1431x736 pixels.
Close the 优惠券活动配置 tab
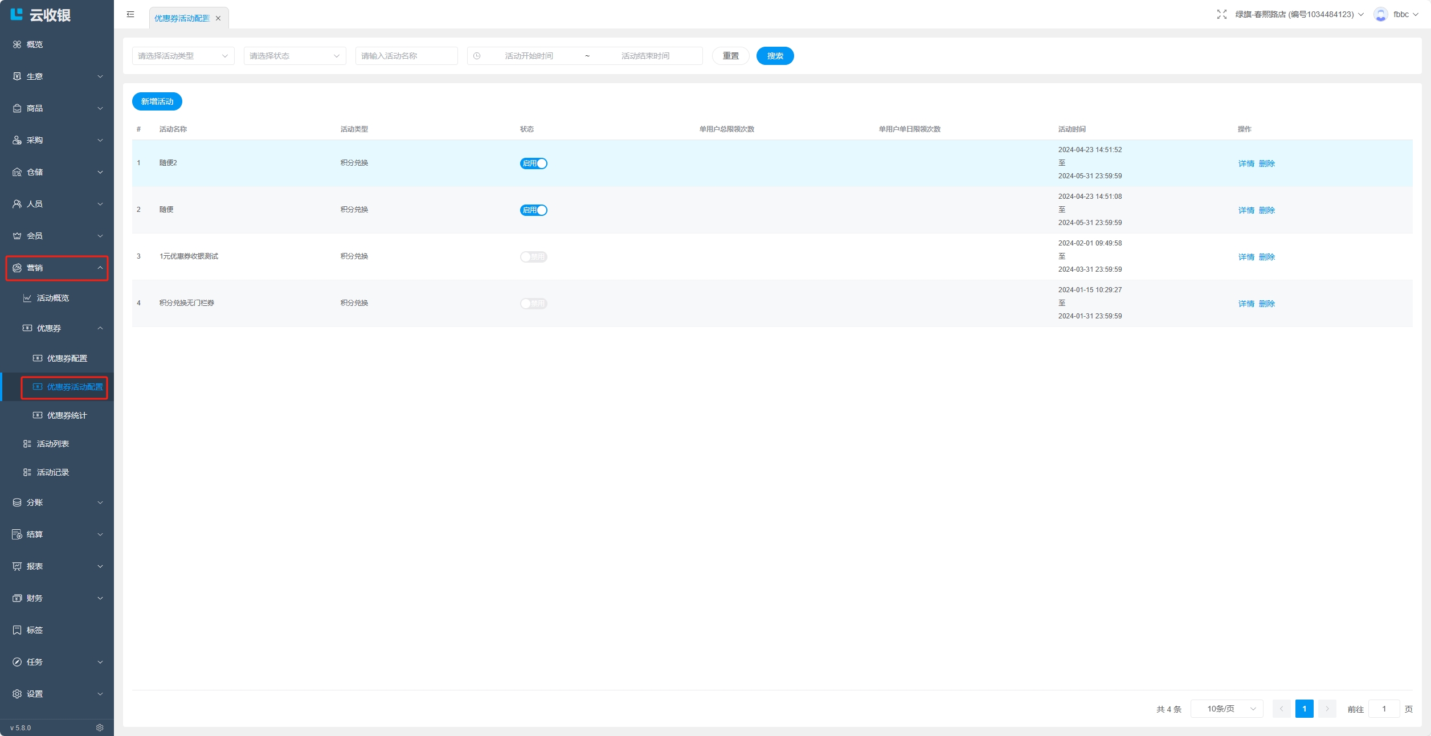point(218,18)
